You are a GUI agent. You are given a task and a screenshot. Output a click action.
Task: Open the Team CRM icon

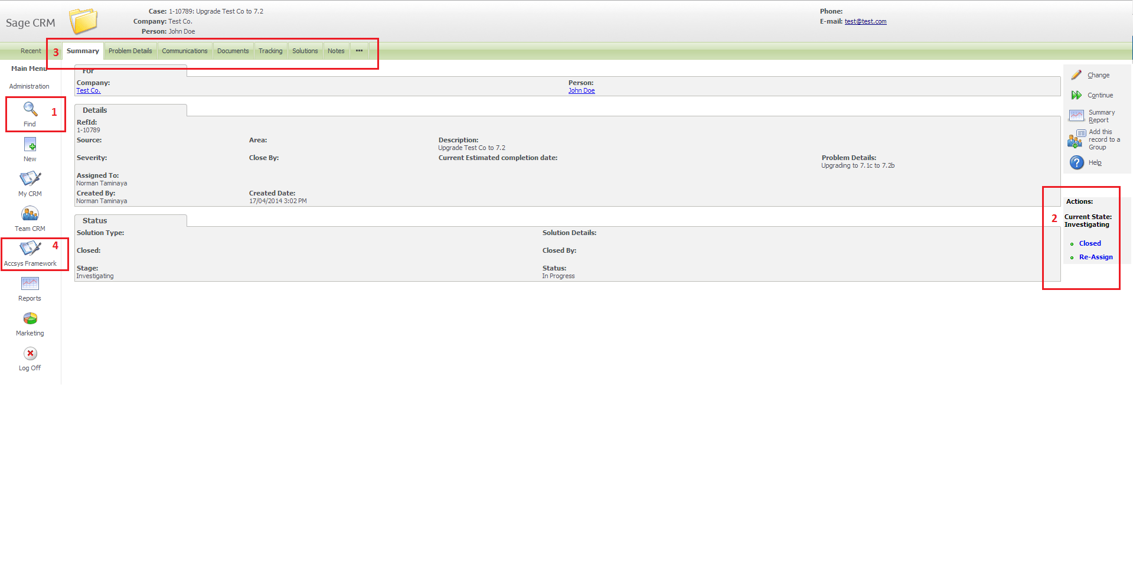coord(30,213)
